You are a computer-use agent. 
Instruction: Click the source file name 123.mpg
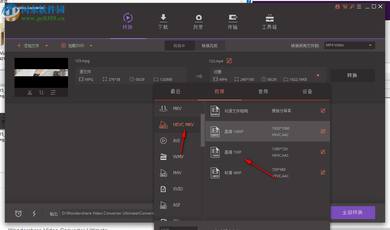83,61
